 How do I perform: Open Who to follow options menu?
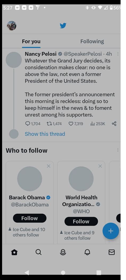[x=118, y=150]
